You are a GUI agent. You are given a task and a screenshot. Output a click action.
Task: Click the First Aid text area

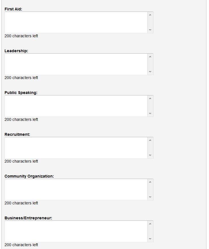76,23
